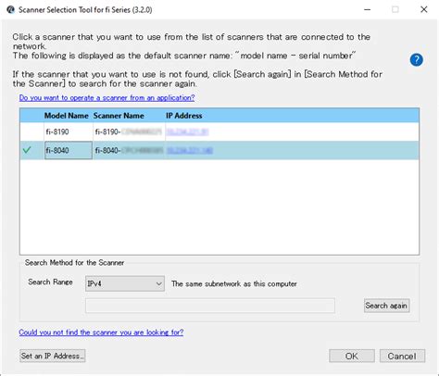Click the dropdown arrow of Search Range

pos(159,283)
